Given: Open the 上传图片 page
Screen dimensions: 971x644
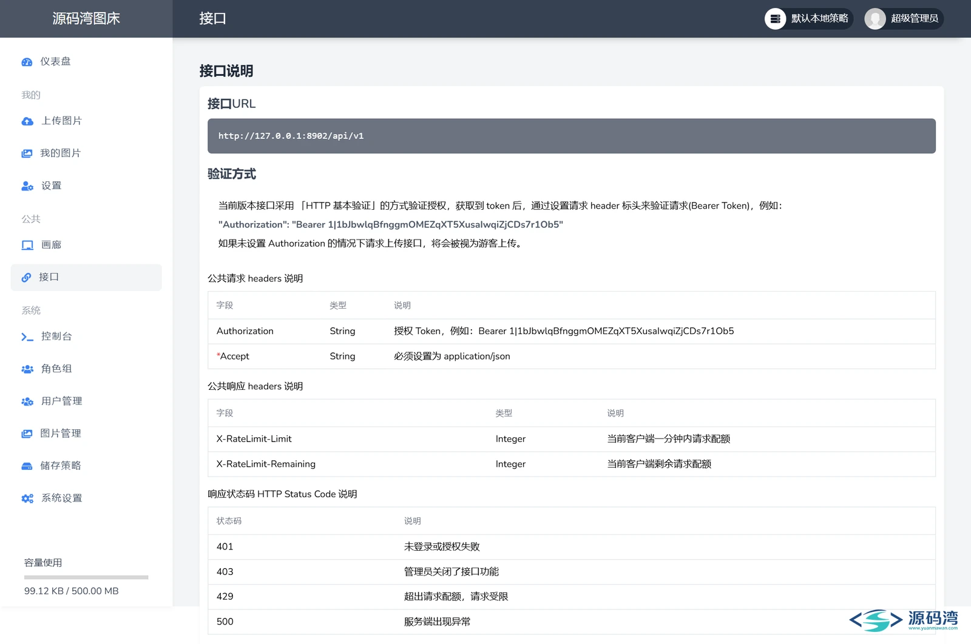Looking at the screenshot, I should tap(86, 121).
